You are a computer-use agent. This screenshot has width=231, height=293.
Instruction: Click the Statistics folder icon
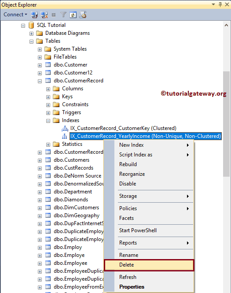click(56, 144)
